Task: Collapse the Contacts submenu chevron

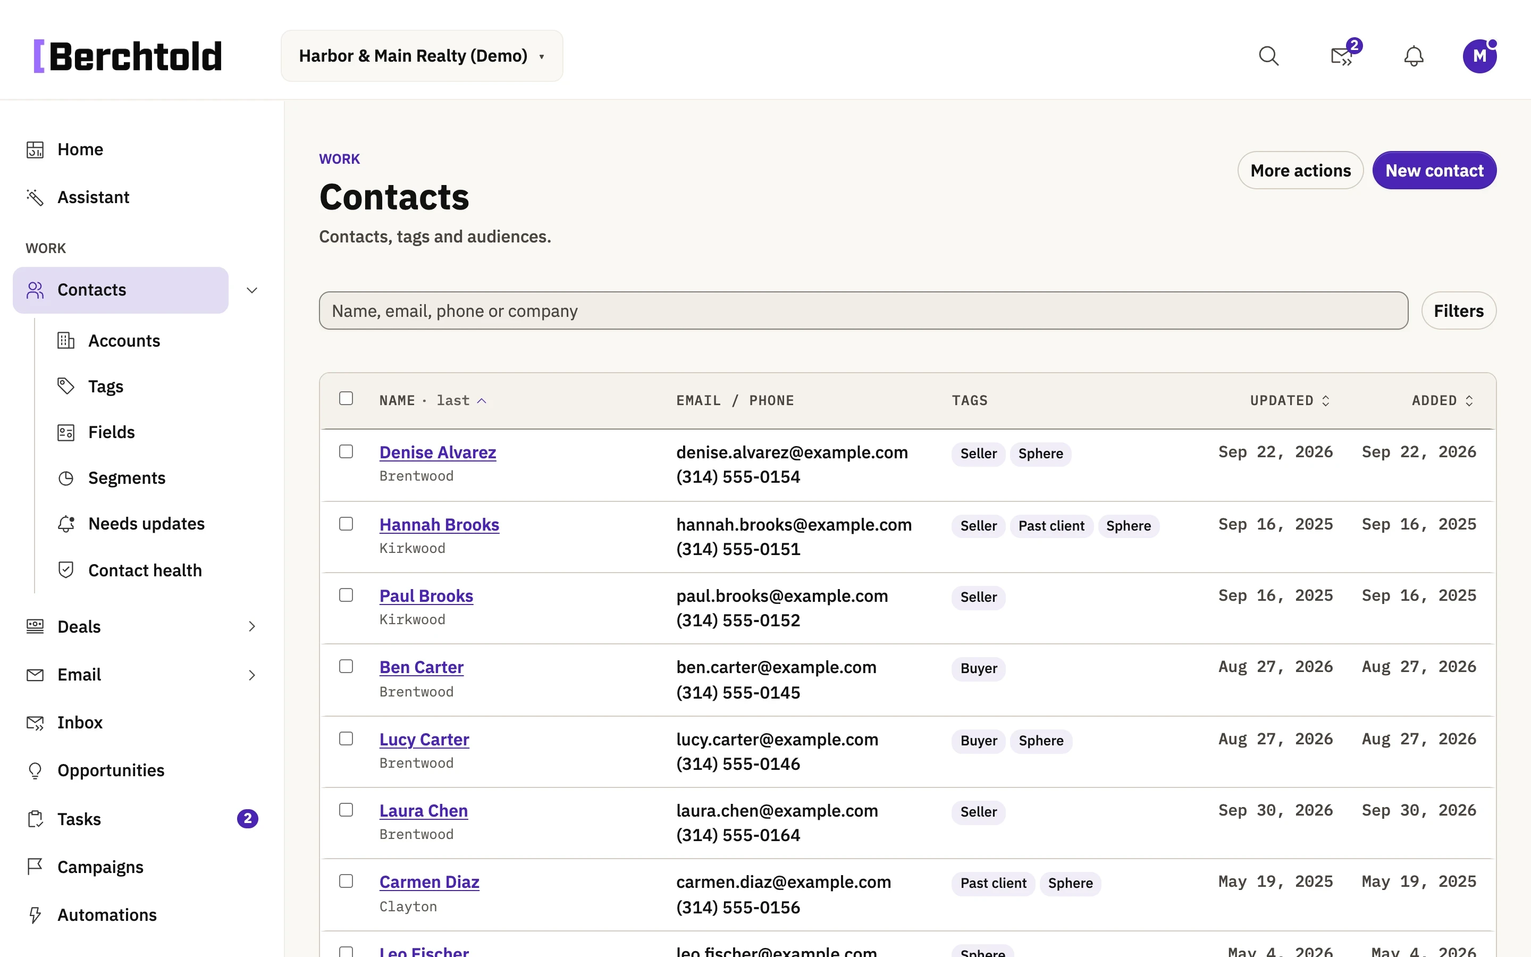Action: click(252, 290)
